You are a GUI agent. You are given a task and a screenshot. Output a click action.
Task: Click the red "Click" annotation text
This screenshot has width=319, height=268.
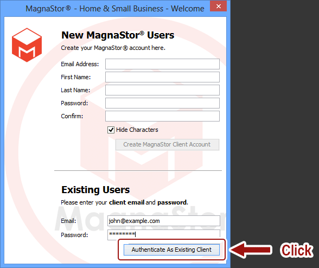pos(297,250)
